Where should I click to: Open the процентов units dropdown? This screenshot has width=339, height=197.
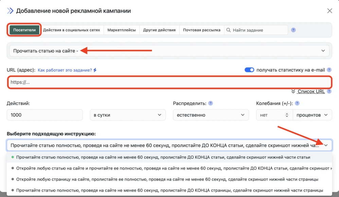[312, 115]
